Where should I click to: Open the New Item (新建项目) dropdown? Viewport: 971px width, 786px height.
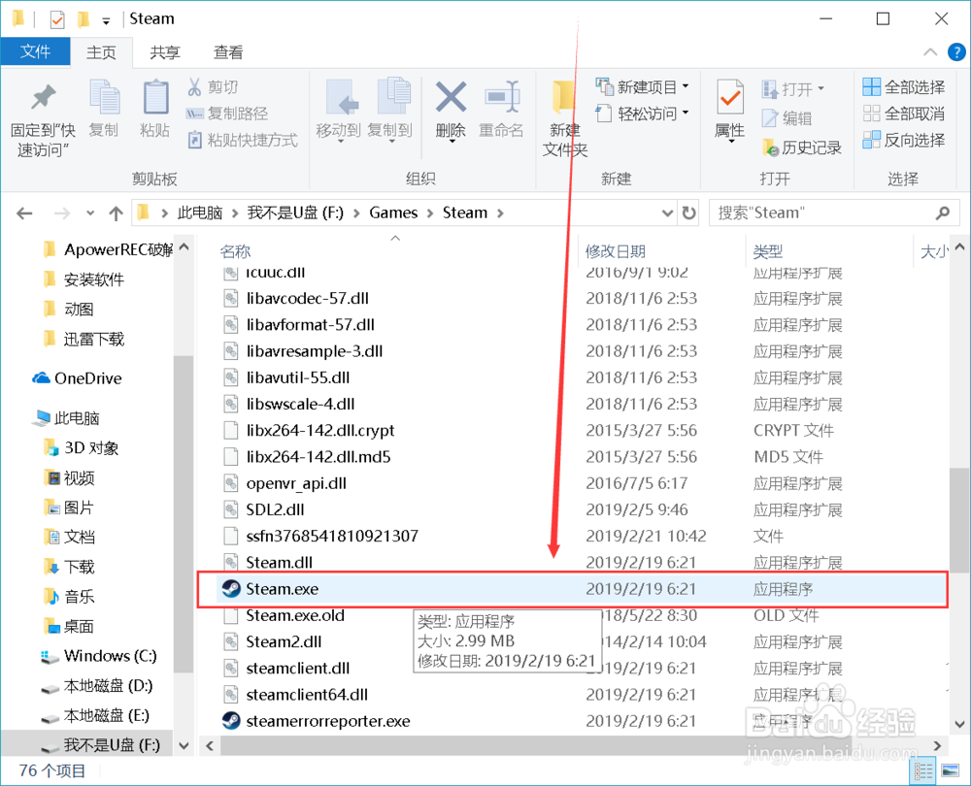[642, 86]
